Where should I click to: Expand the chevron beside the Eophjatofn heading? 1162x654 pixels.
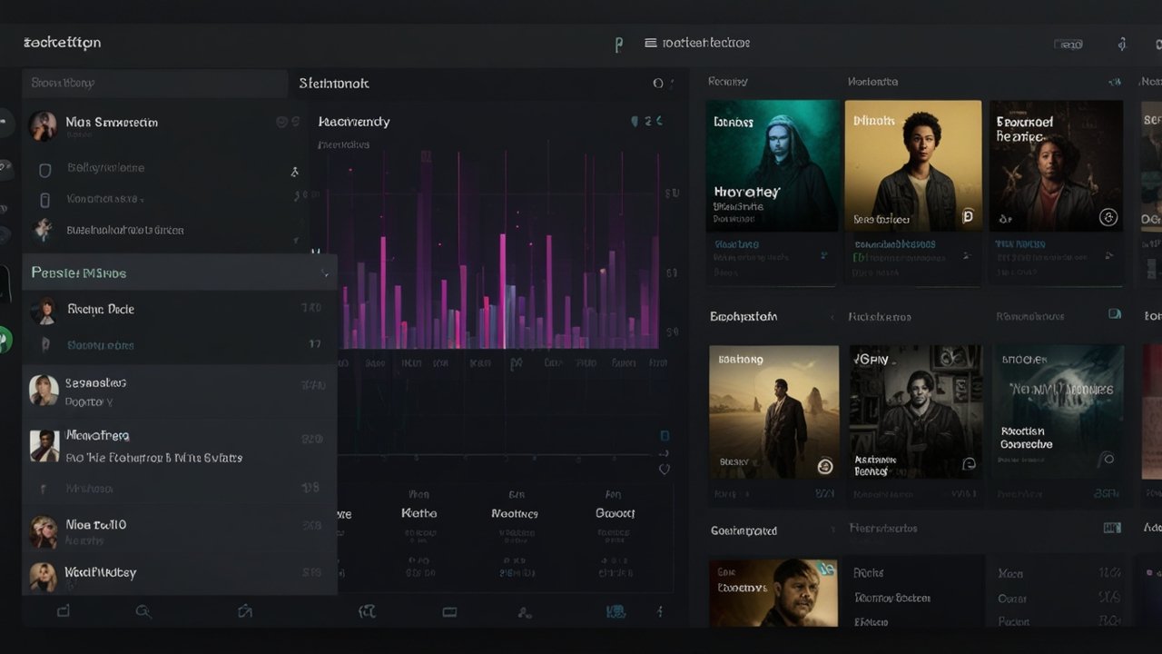point(832,317)
